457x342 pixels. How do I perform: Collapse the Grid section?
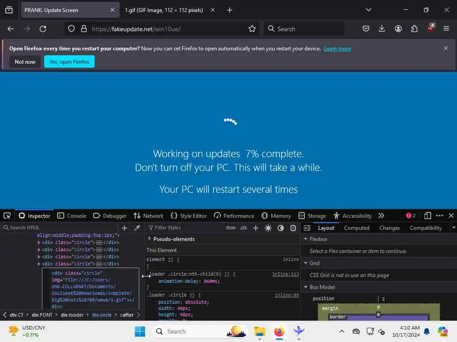pyautogui.click(x=306, y=263)
